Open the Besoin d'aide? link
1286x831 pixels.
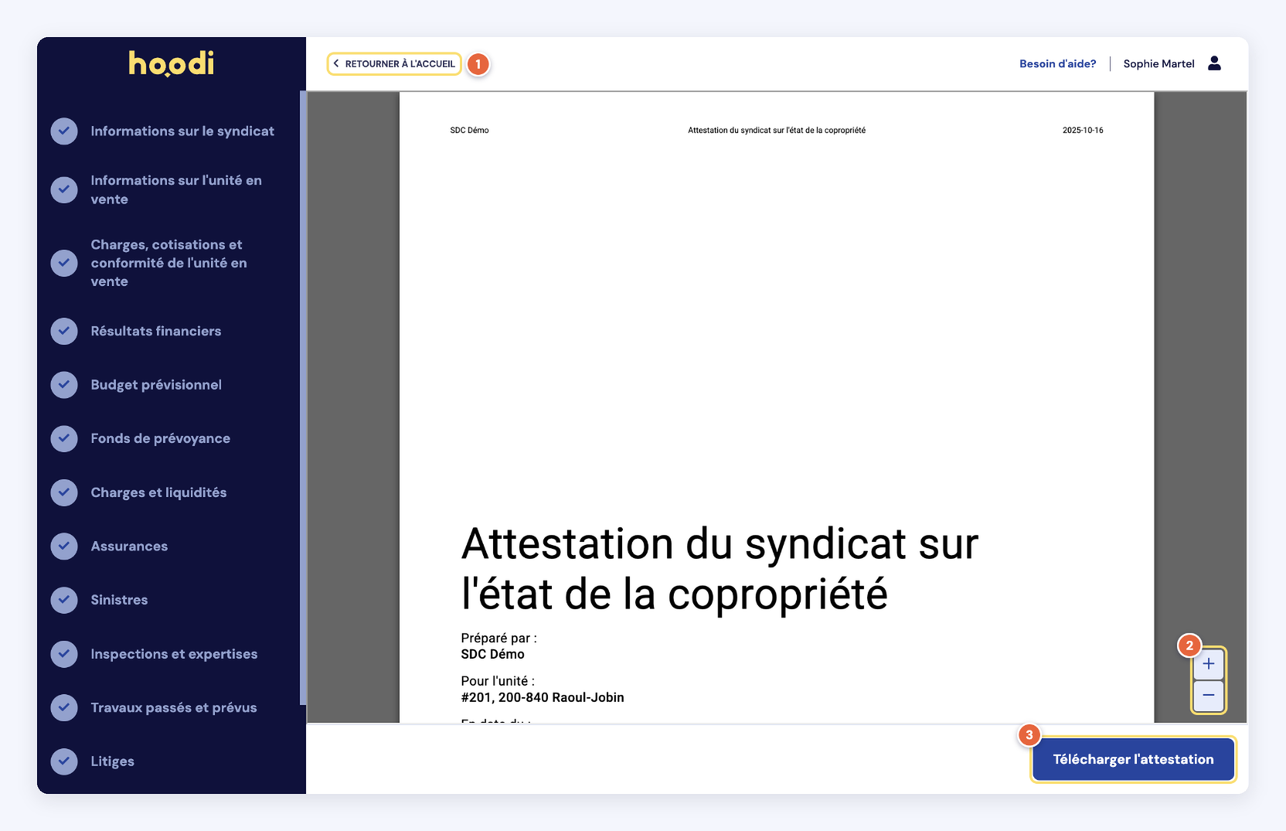pyautogui.click(x=1057, y=63)
